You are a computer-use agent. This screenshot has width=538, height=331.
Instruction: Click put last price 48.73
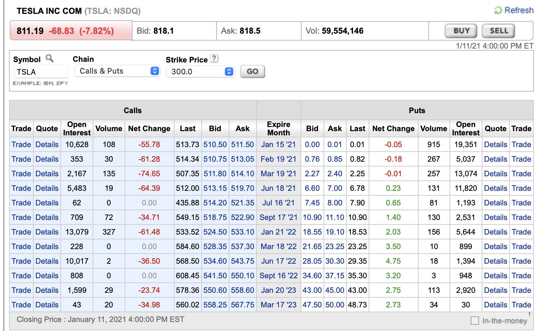(358, 305)
